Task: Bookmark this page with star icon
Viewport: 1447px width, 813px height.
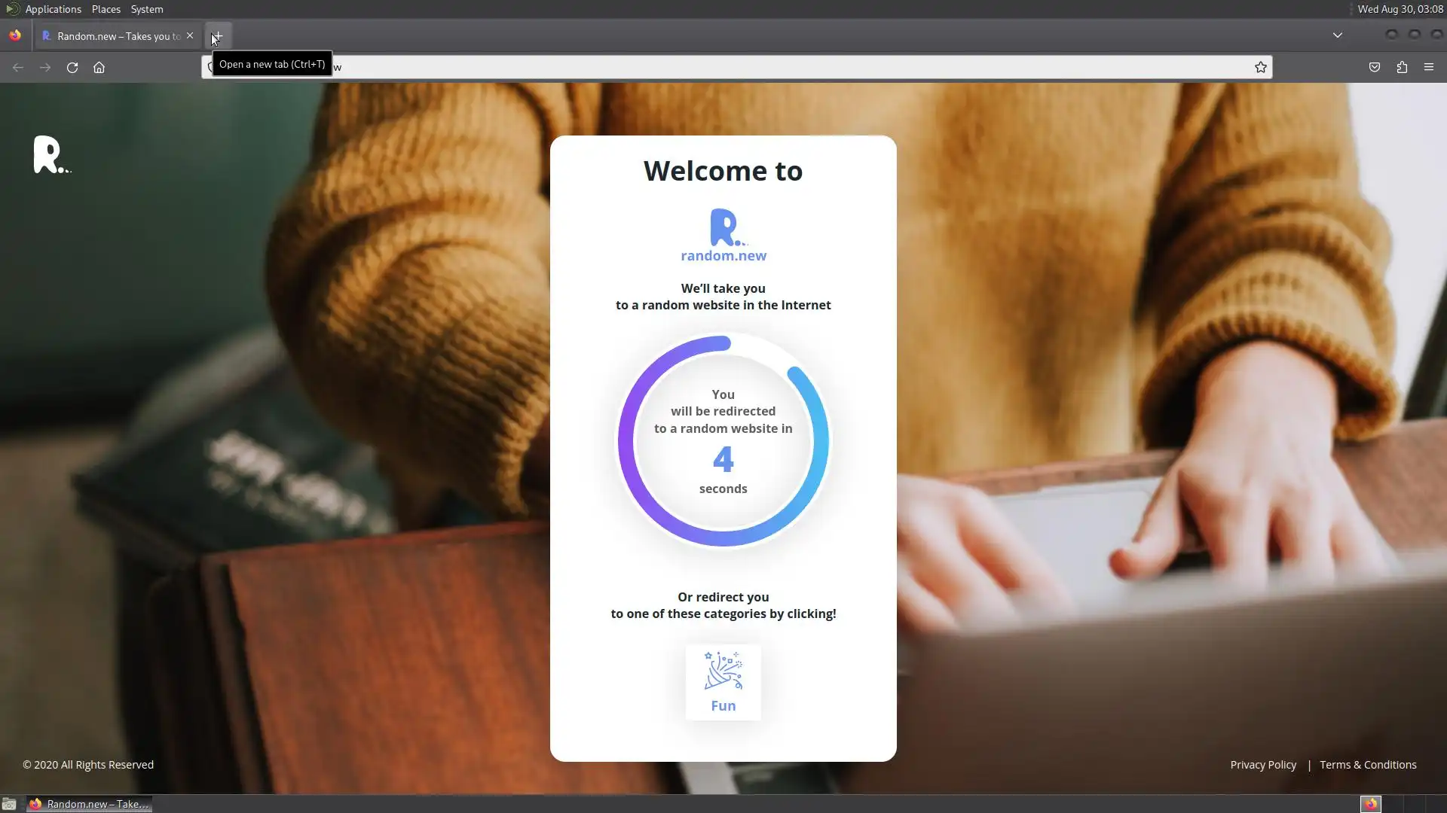Action: (x=1260, y=68)
